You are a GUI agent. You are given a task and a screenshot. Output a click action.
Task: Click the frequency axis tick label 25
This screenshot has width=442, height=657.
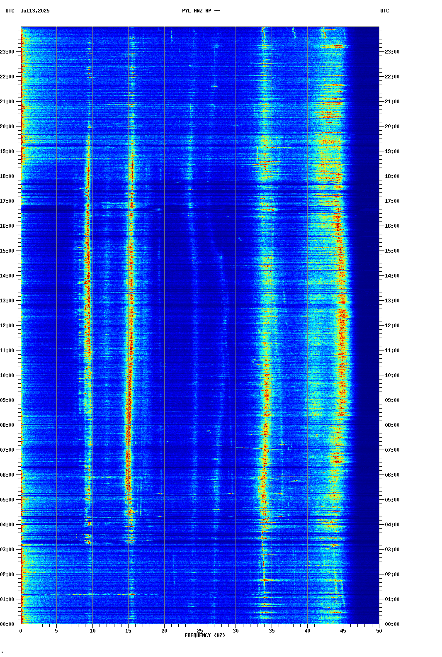click(200, 631)
